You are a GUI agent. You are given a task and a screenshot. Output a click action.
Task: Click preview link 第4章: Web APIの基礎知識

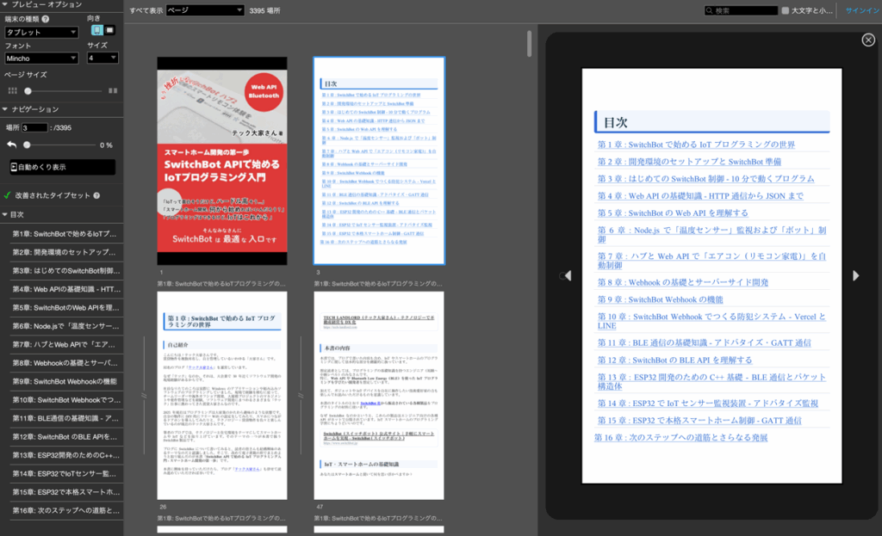tap(700, 196)
